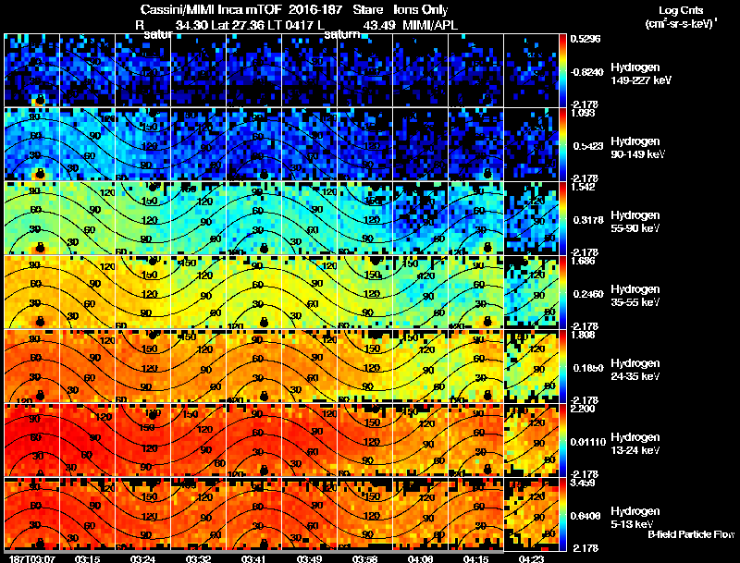Open the 5-13 keV panel above 187T03:07
This screenshot has width=740, height=563.
(31, 514)
